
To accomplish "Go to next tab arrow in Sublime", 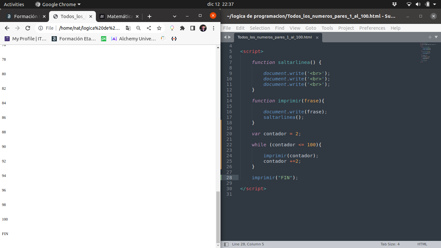I will pos(230,37).
